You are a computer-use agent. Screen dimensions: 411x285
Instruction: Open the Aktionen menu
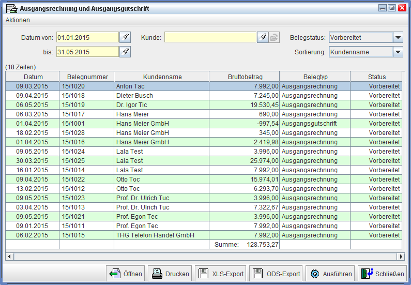click(x=18, y=20)
